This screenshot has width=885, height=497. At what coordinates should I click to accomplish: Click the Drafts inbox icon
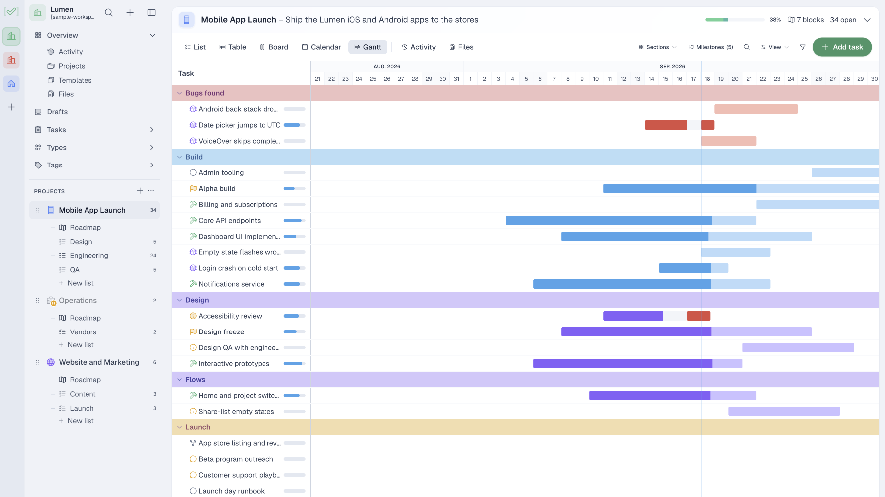click(38, 112)
